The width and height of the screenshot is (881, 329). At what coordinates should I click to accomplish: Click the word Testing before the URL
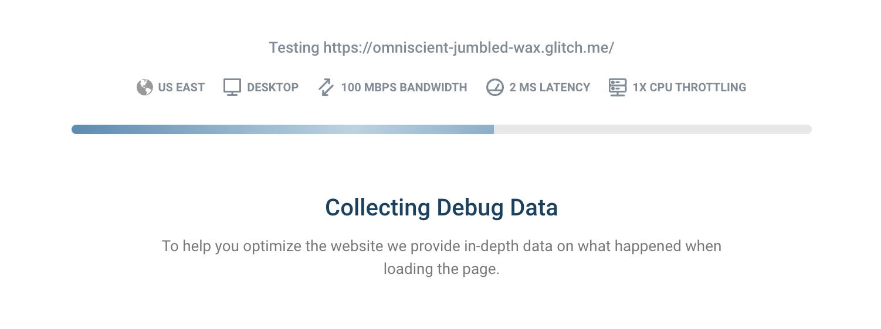[294, 48]
